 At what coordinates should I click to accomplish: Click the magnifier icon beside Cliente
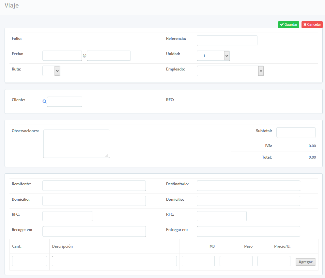click(44, 101)
